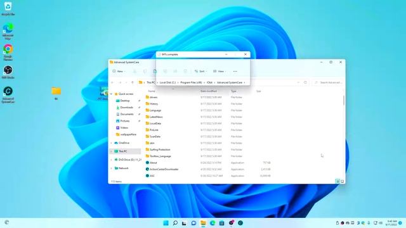Open Advanced SystemCare desktop shortcut

[8, 94]
